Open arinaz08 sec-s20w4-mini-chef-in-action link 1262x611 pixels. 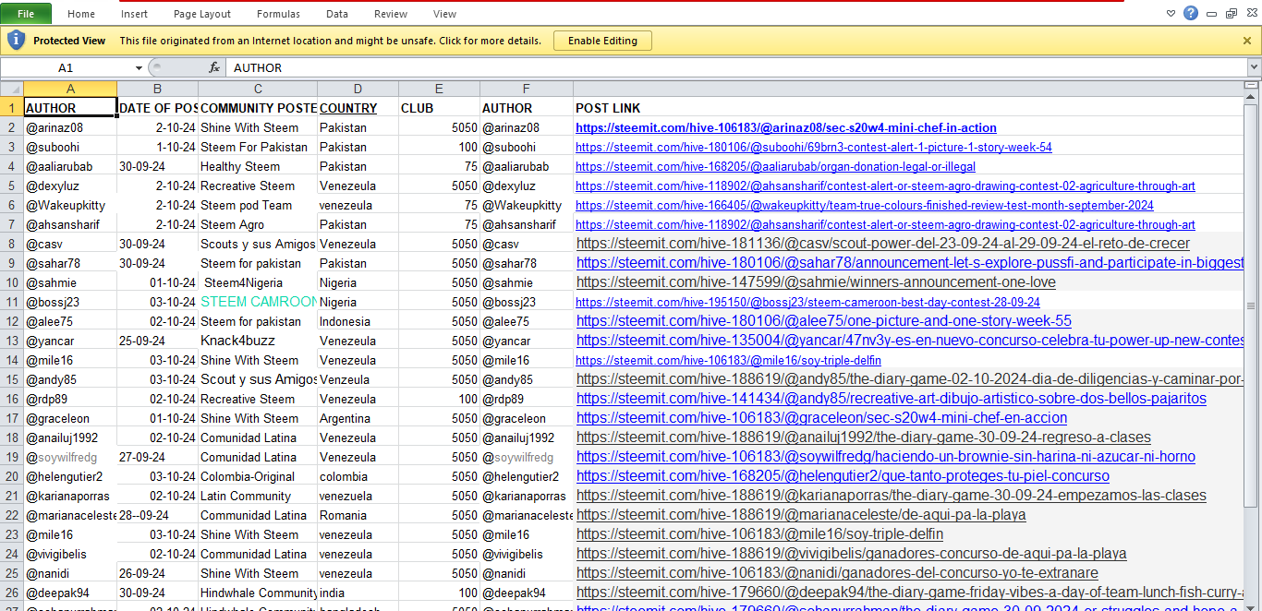pyautogui.click(x=785, y=127)
